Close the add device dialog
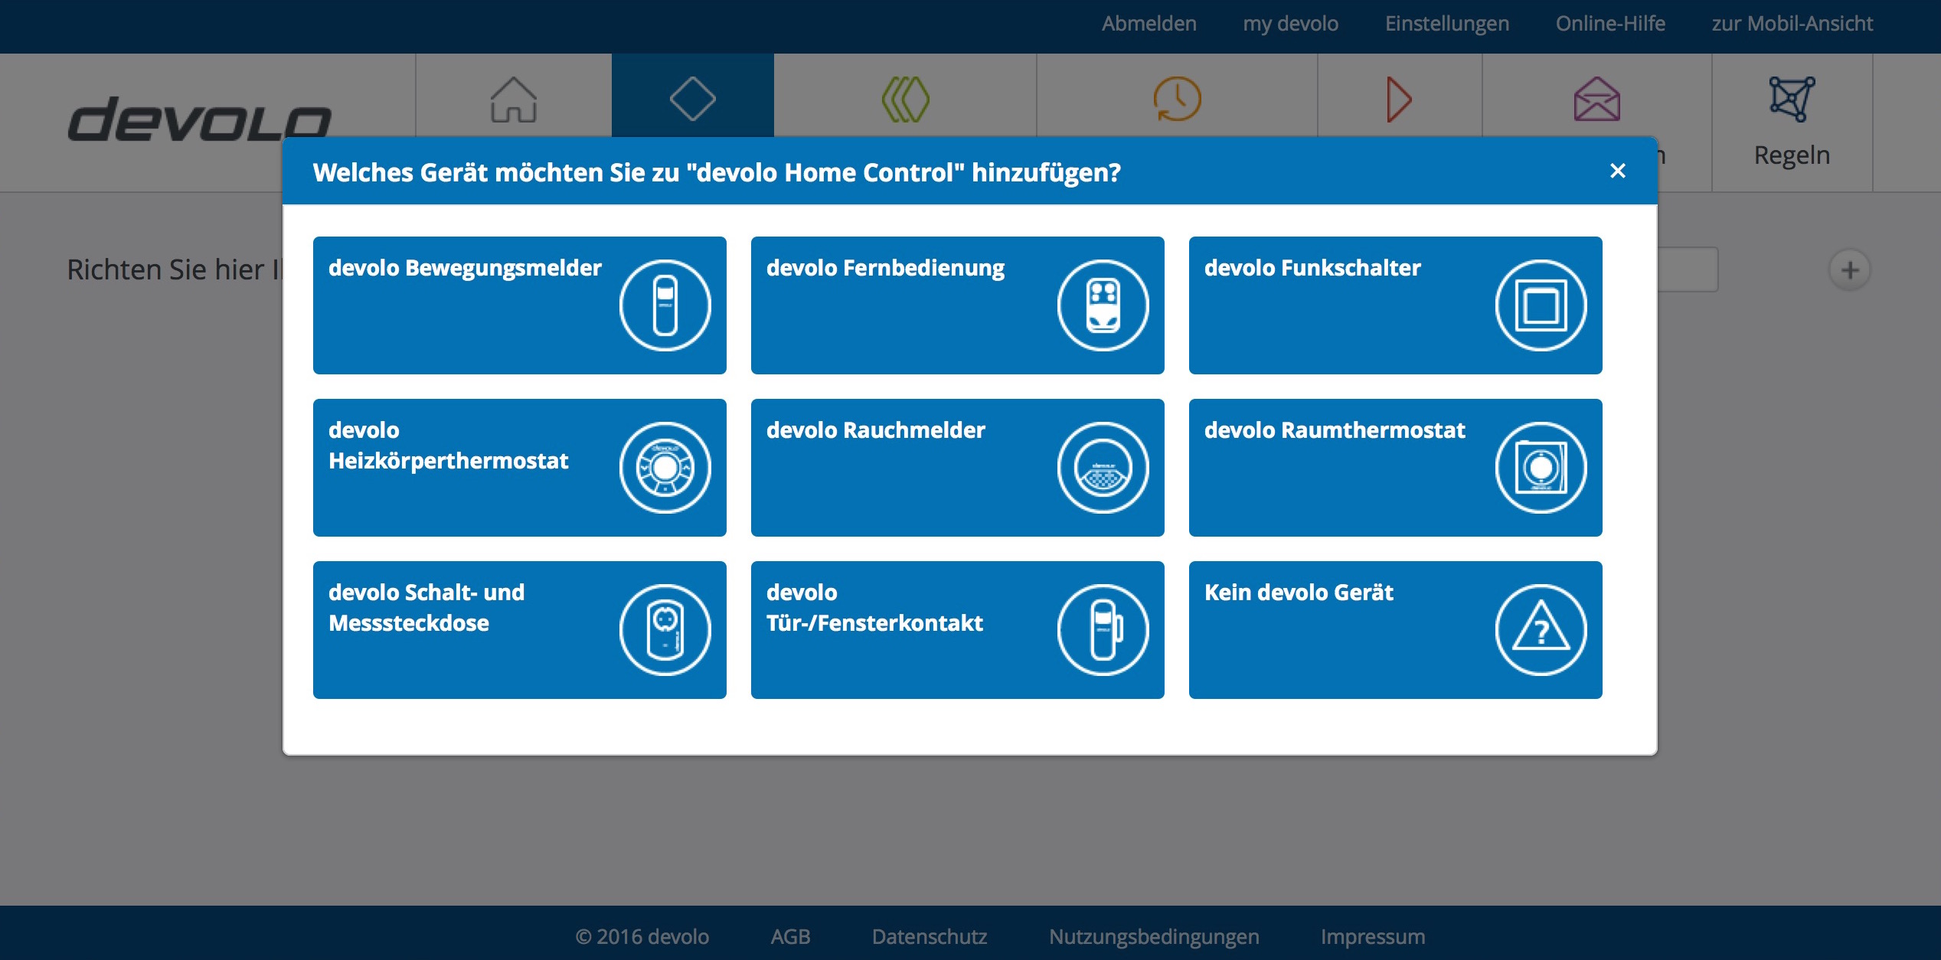 (1617, 171)
